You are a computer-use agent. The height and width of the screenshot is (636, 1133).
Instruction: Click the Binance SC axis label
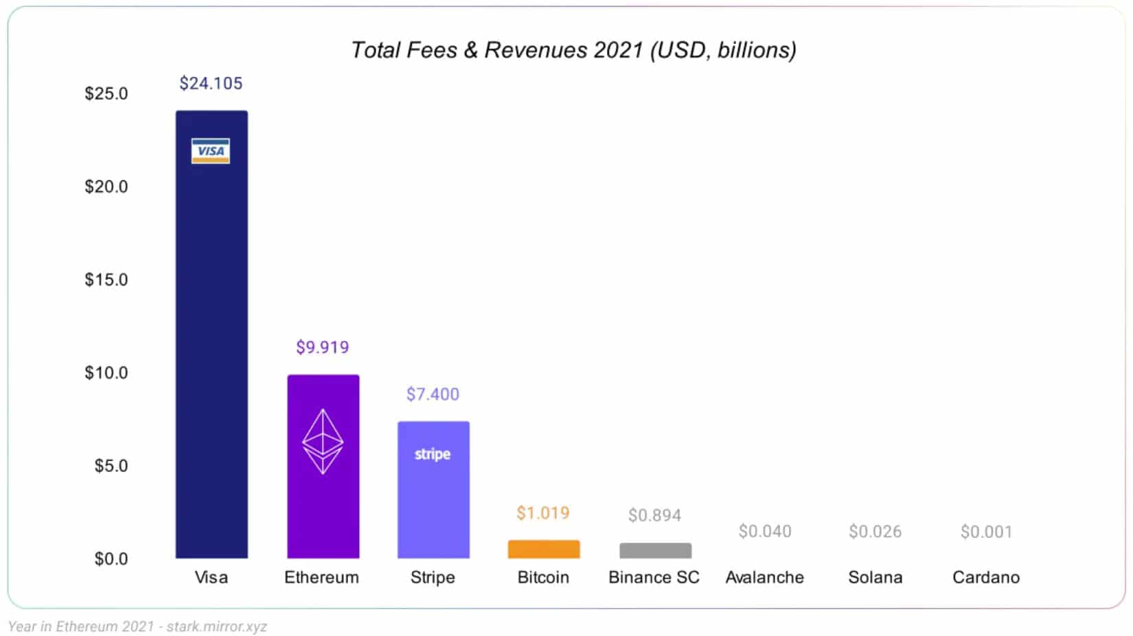654,577
